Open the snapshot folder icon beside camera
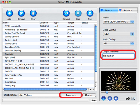This screenshot has height=105, width=140. click(x=133, y=98)
